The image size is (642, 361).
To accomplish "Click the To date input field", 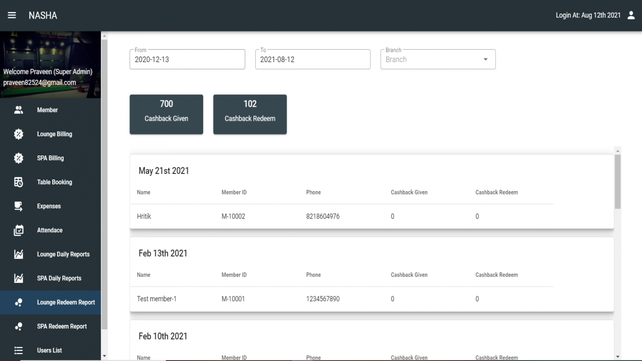I will click(312, 59).
